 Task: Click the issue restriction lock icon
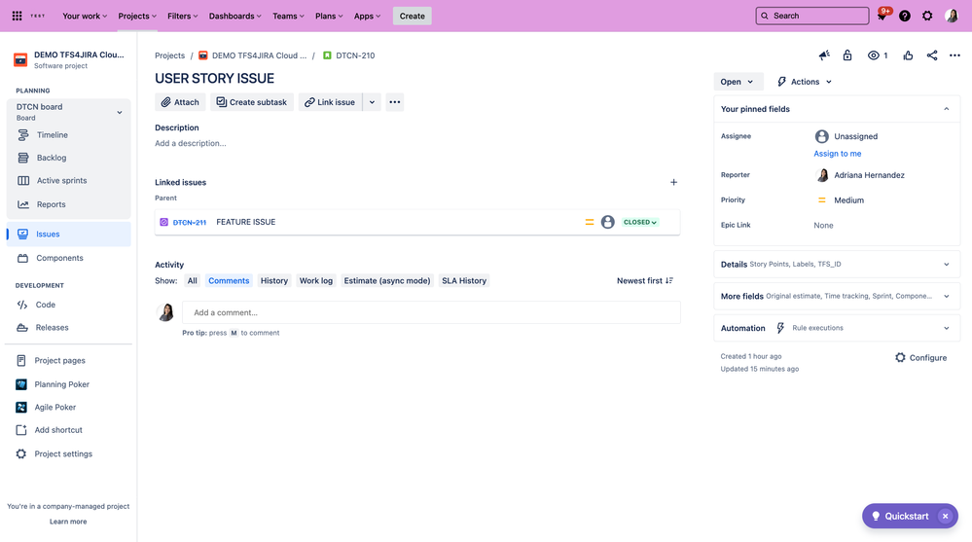coord(847,55)
